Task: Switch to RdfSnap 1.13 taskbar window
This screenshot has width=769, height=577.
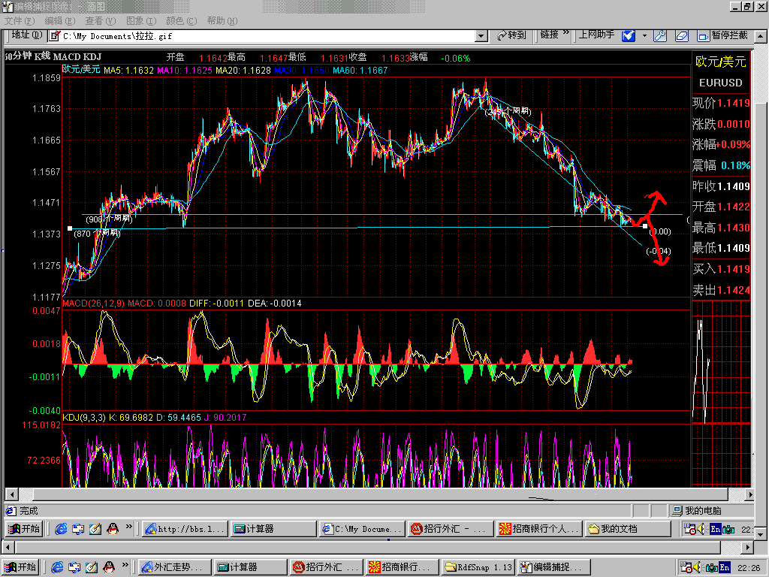Action: pyautogui.click(x=478, y=567)
